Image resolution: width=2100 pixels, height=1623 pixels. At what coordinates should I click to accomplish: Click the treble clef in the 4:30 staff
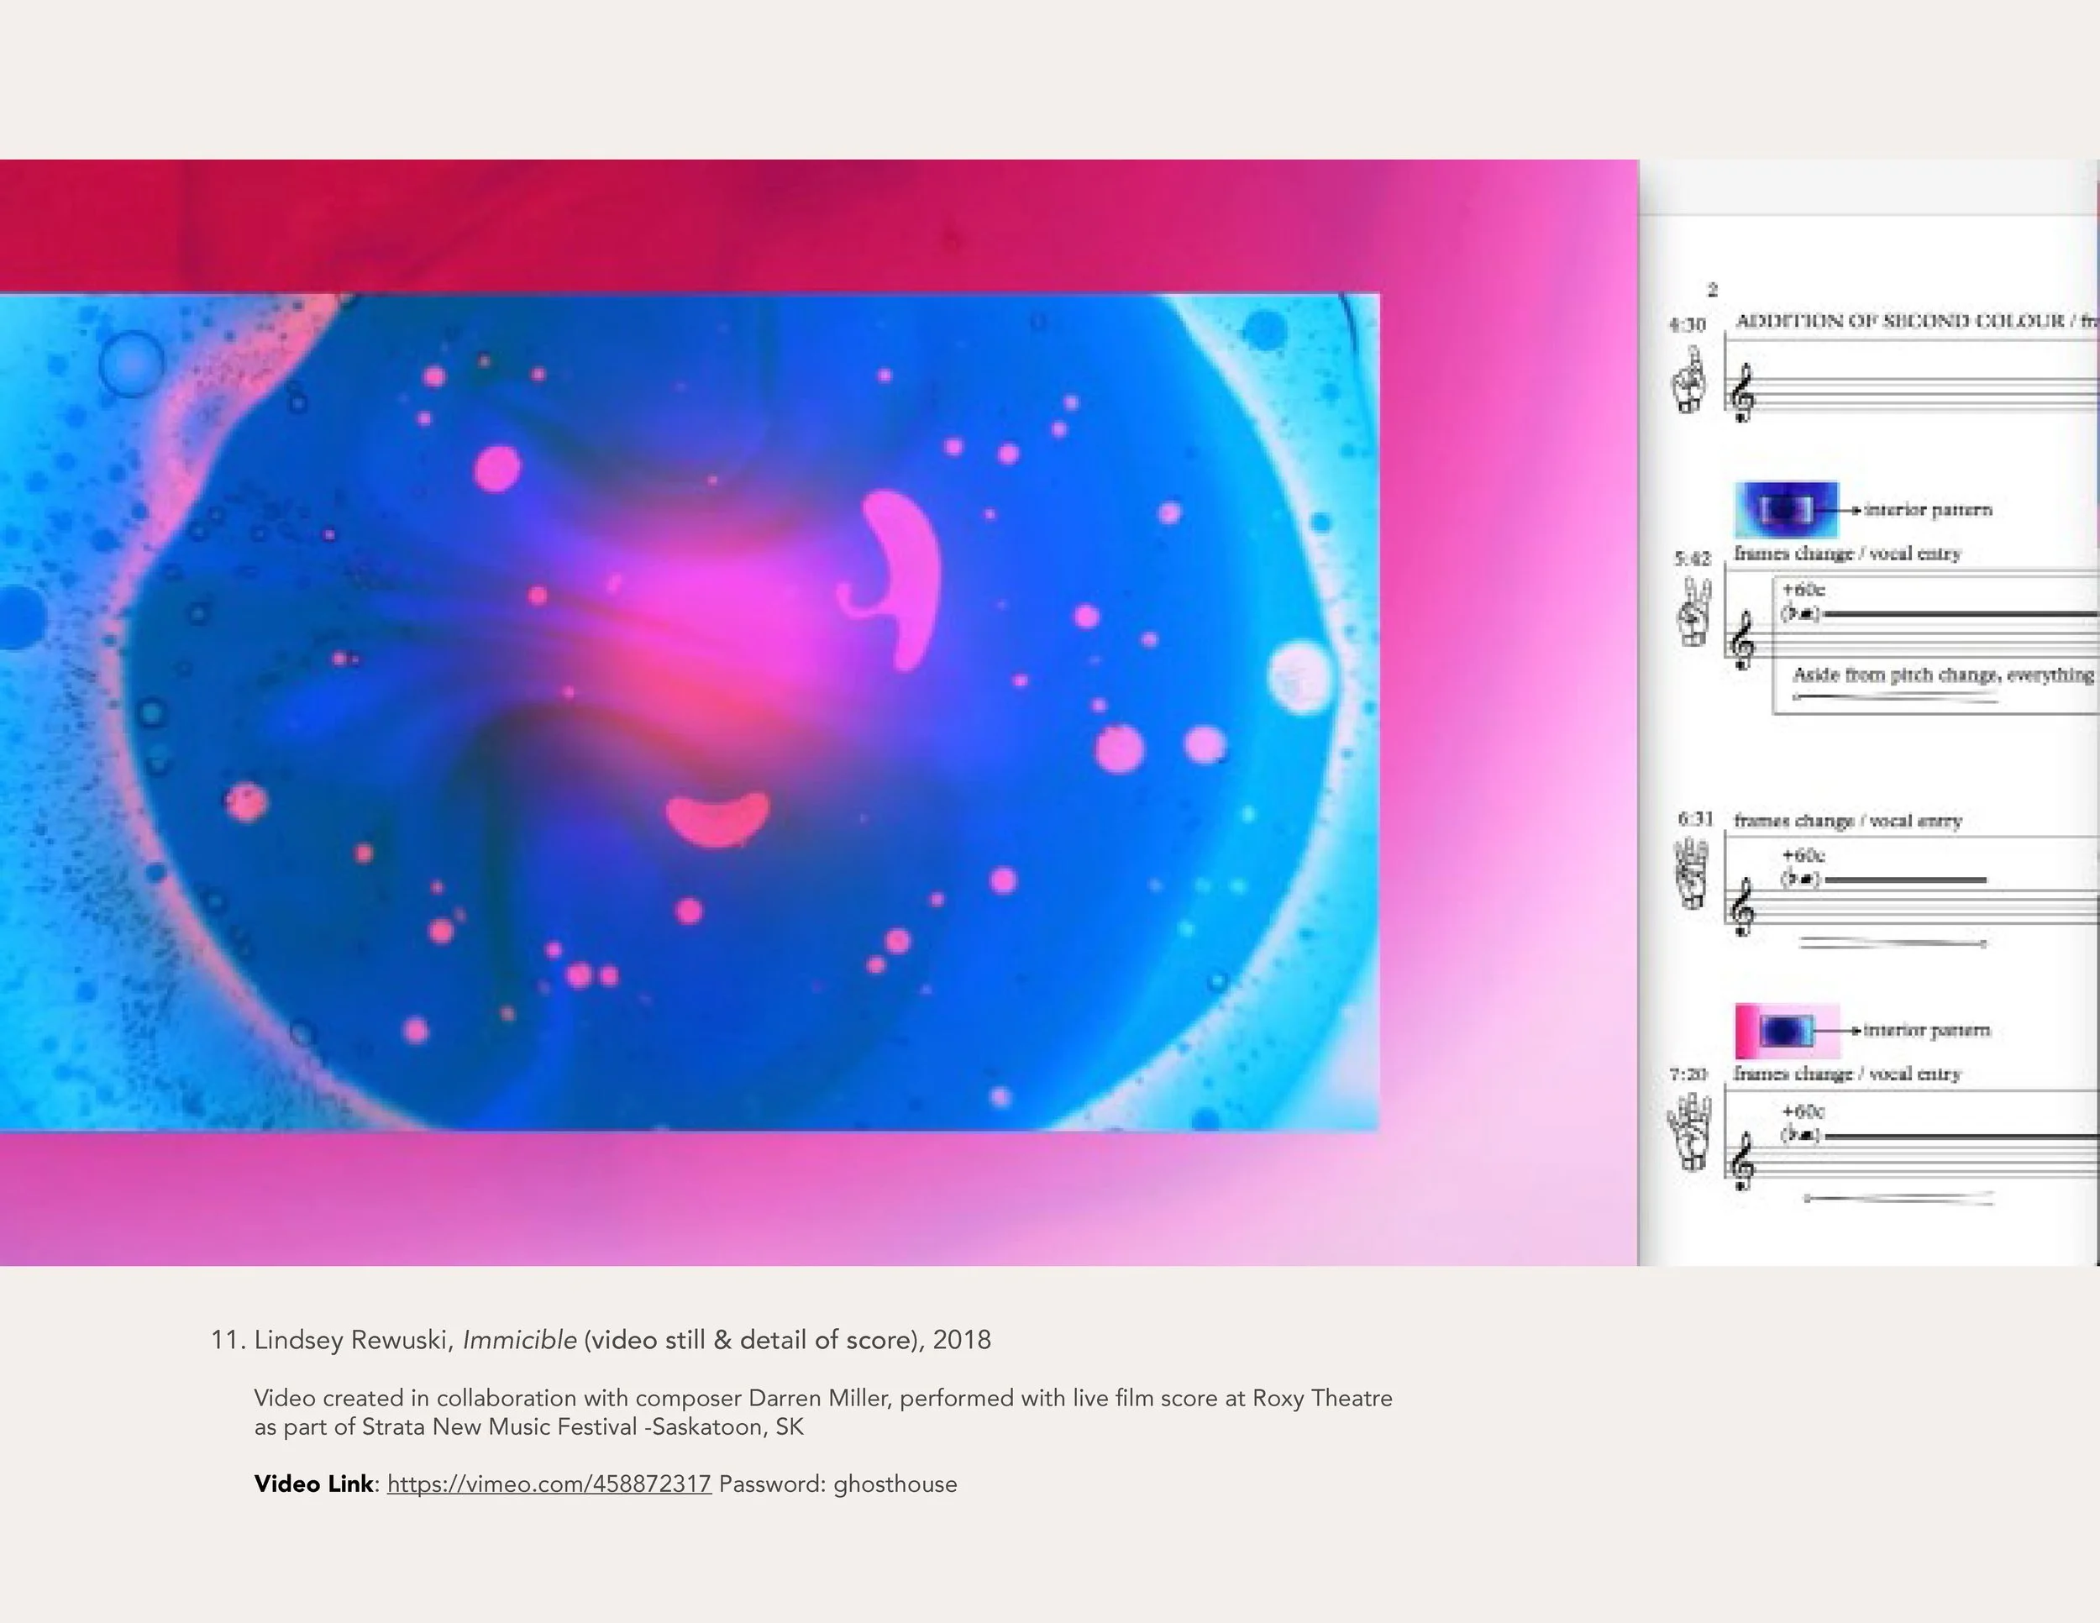[x=1741, y=394]
